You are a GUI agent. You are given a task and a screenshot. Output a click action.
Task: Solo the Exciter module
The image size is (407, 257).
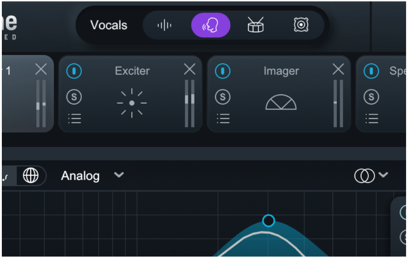click(x=74, y=97)
